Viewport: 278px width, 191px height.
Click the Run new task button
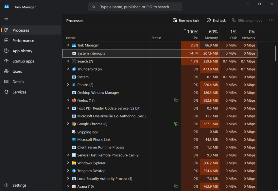(x=185, y=20)
